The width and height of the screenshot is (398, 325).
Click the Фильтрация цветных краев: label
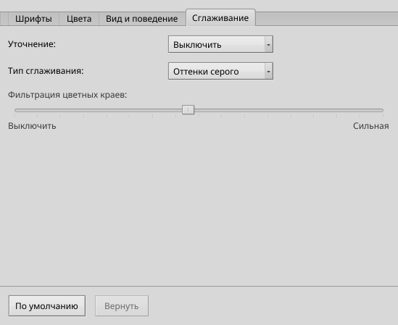(67, 95)
